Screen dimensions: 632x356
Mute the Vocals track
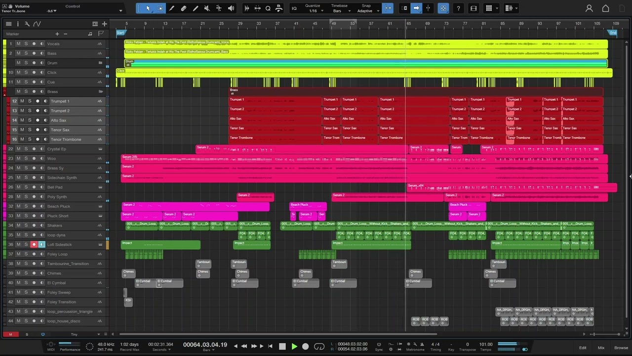pos(18,44)
